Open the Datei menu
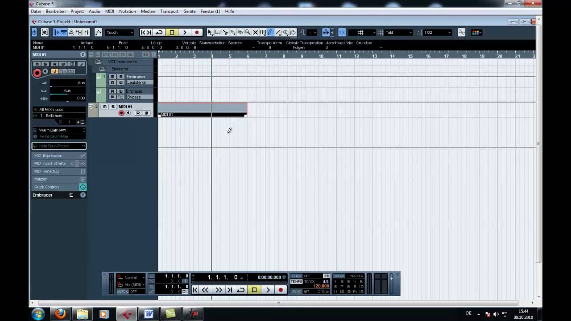The image size is (571, 321). (x=36, y=11)
